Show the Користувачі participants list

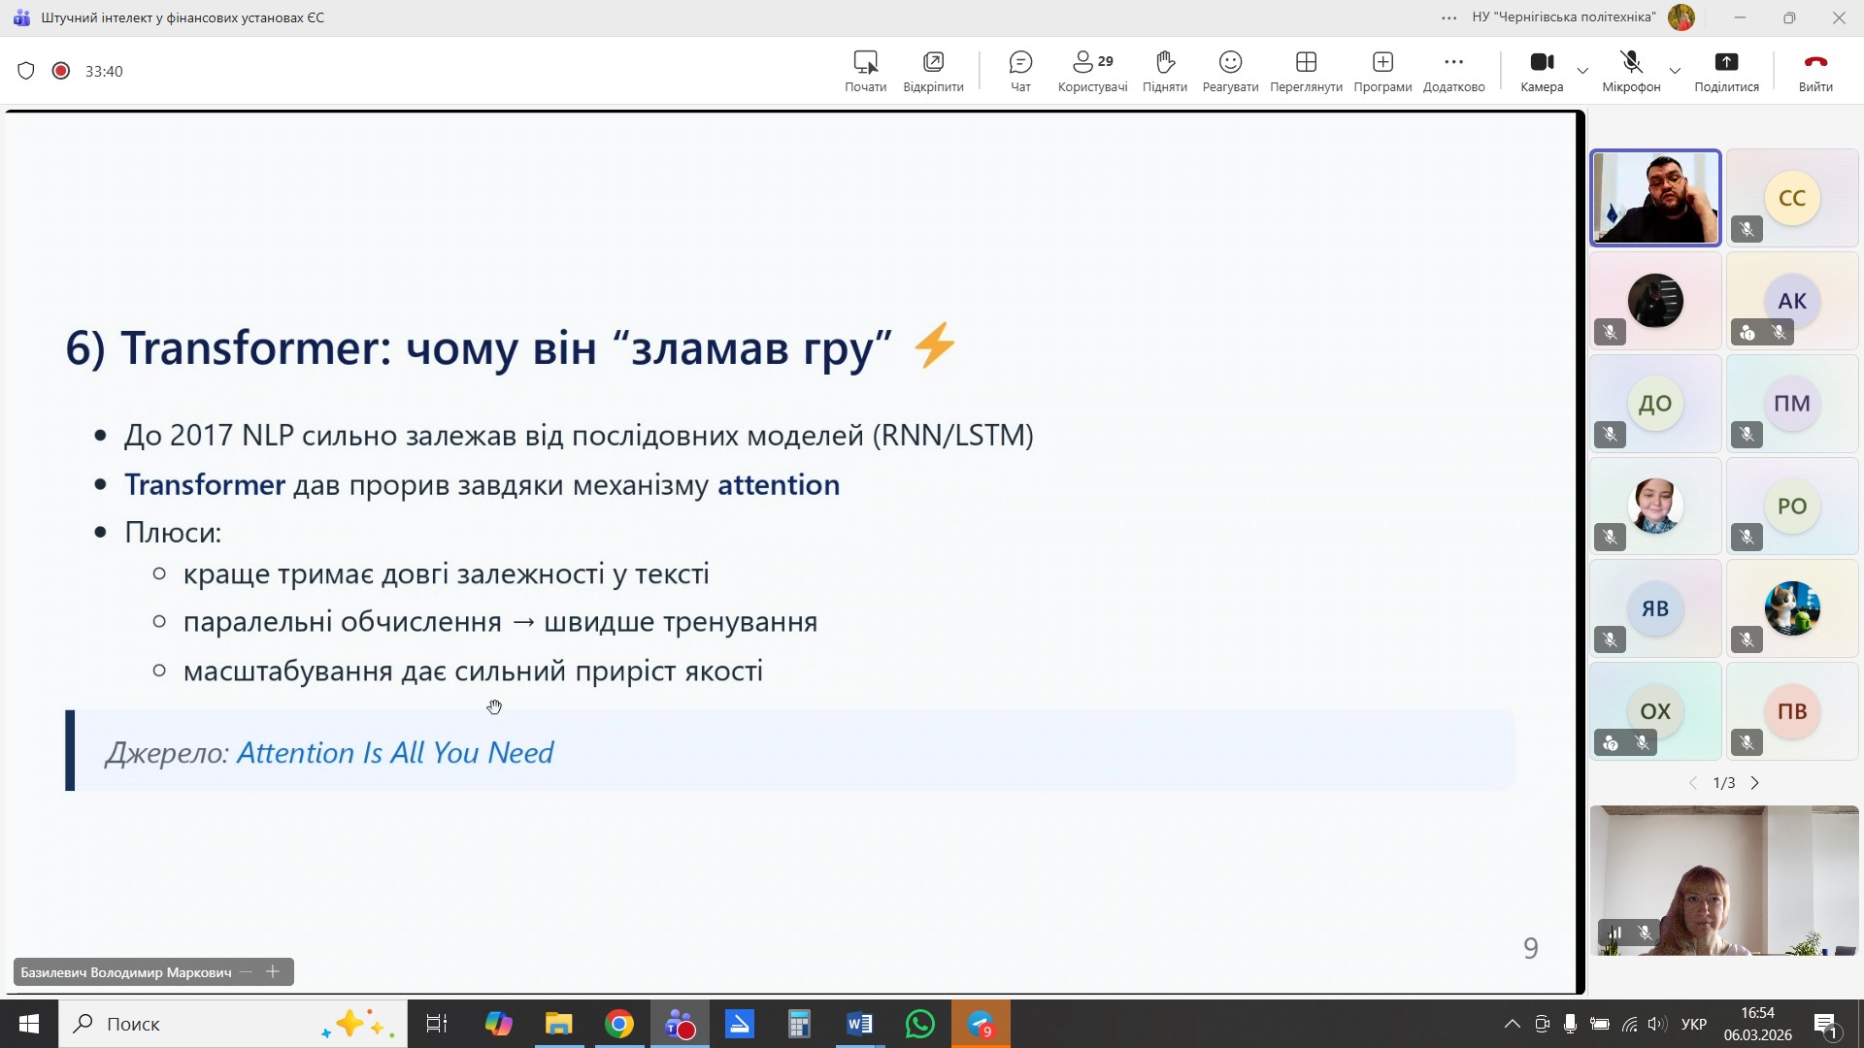coord(1092,71)
